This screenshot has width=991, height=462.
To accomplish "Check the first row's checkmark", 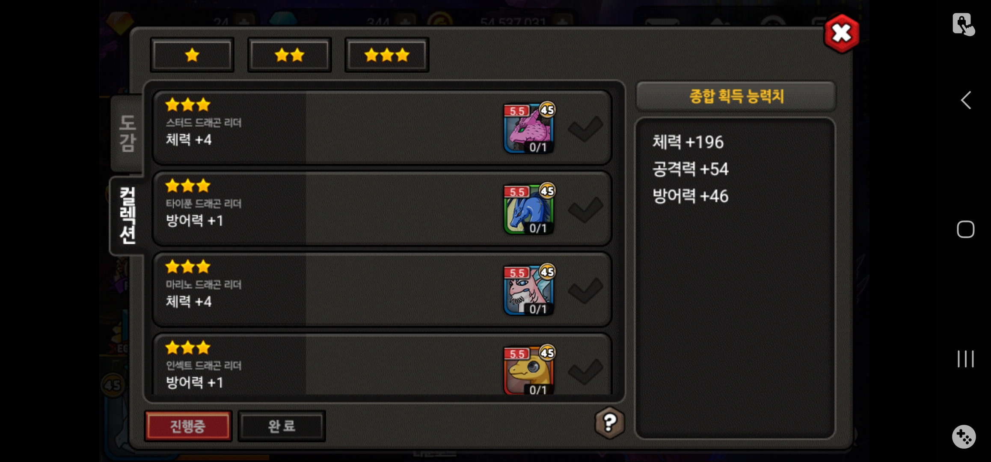I will [585, 128].
